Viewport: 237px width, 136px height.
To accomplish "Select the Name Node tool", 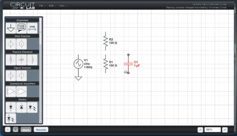I will (x=21, y=28).
